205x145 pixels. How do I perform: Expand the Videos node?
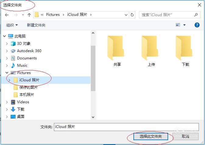7,102
